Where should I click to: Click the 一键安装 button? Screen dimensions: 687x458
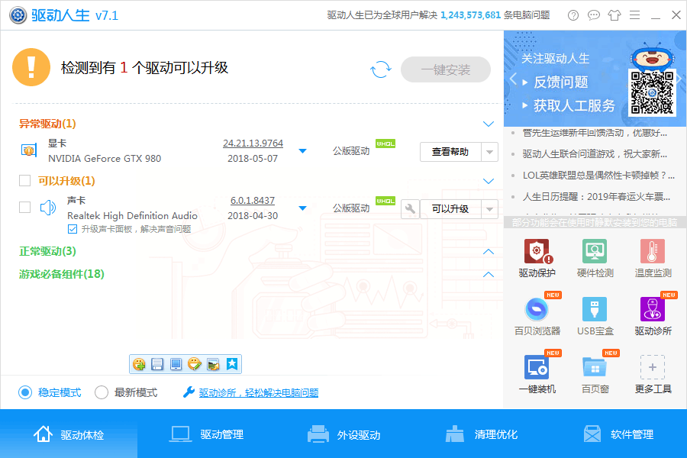pos(446,69)
